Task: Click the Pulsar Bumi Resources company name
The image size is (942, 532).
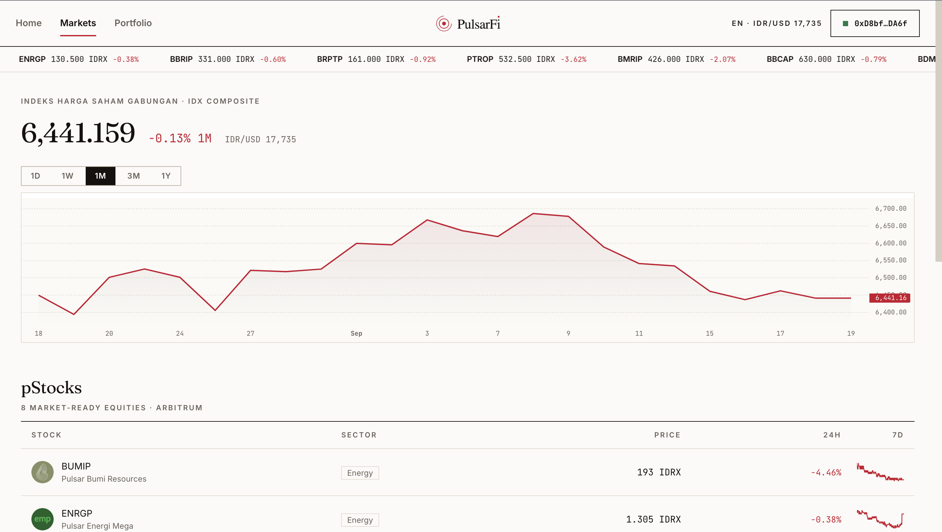Action: click(104, 479)
